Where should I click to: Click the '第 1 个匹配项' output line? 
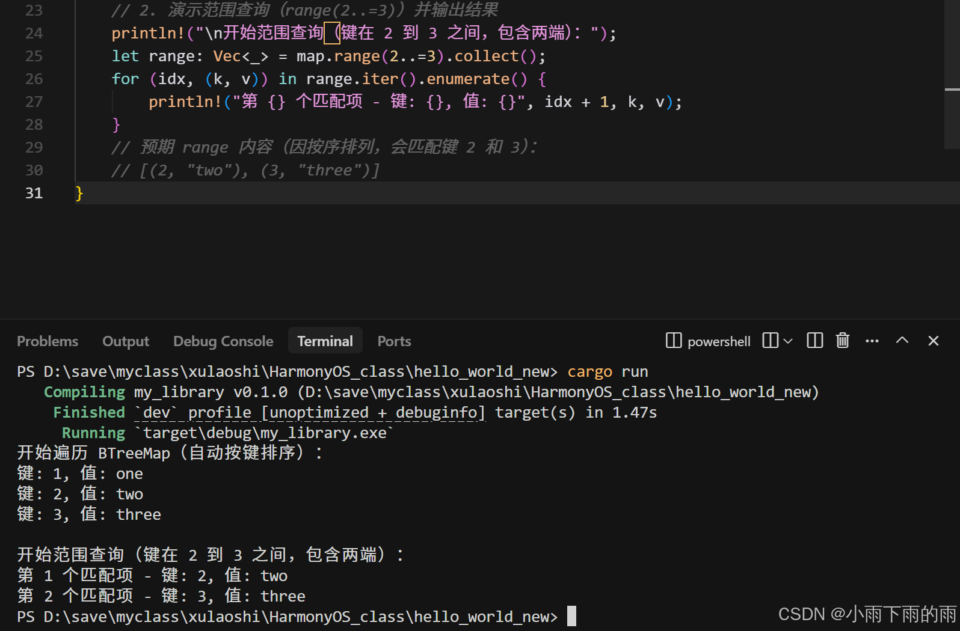pos(152,576)
